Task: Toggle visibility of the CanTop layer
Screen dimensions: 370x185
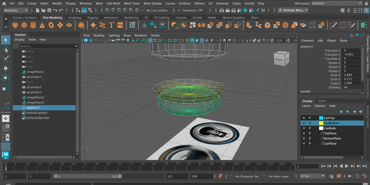Action: (304, 118)
